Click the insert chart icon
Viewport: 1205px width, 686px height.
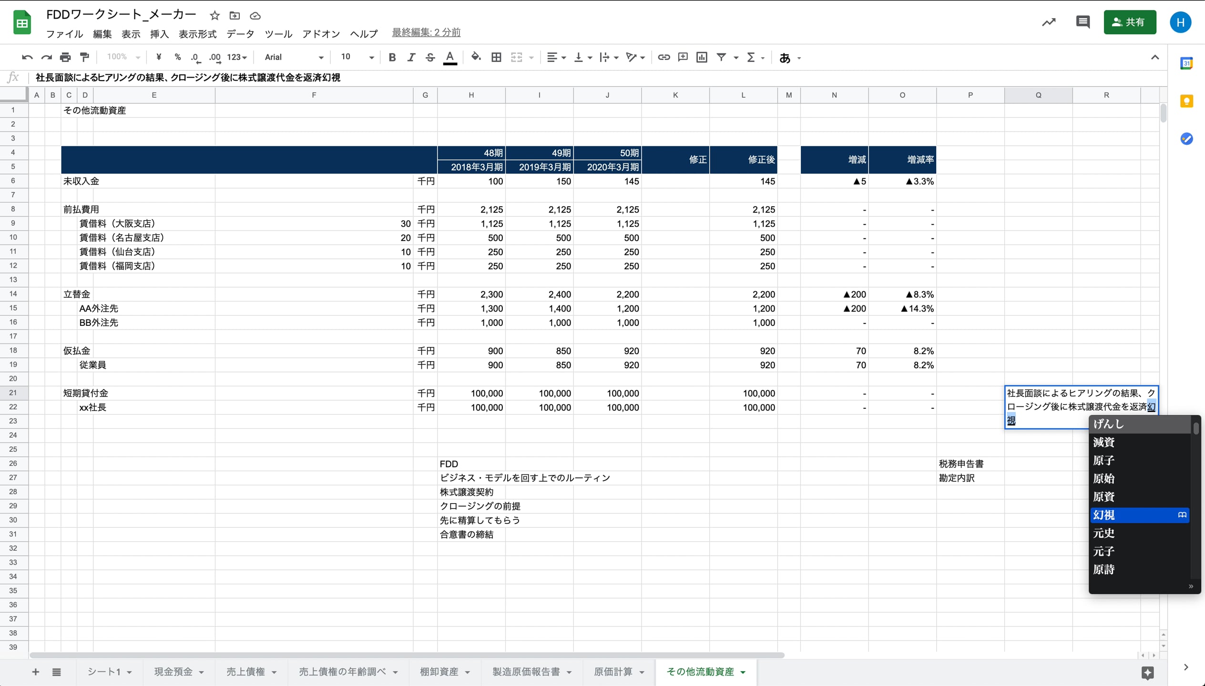[702, 57]
